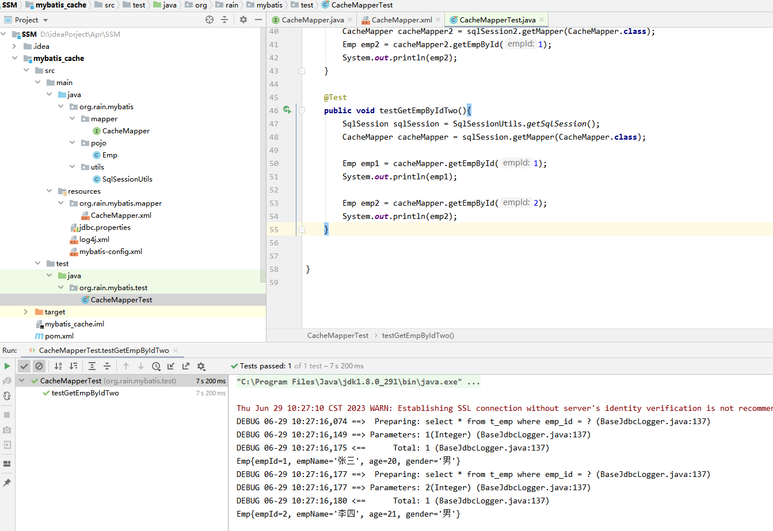
Task: Rerun the test with green play icon
Action: pos(7,366)
